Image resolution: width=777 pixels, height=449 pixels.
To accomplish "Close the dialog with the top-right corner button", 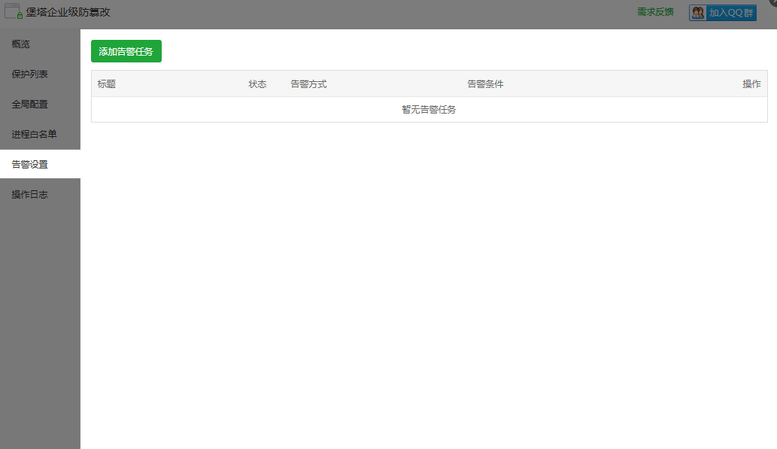I will pyautogui.click(x=773, y=2).
